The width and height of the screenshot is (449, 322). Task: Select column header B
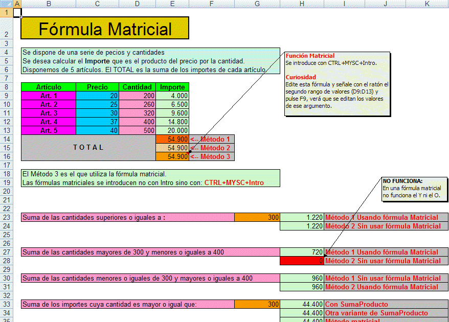[49, 4]
